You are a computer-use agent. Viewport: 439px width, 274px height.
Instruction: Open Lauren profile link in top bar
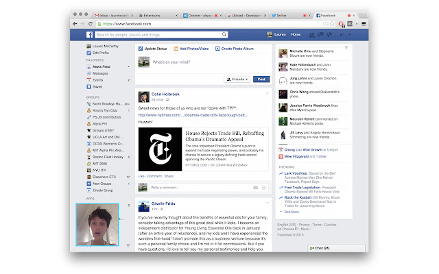[x=276, y=34]
